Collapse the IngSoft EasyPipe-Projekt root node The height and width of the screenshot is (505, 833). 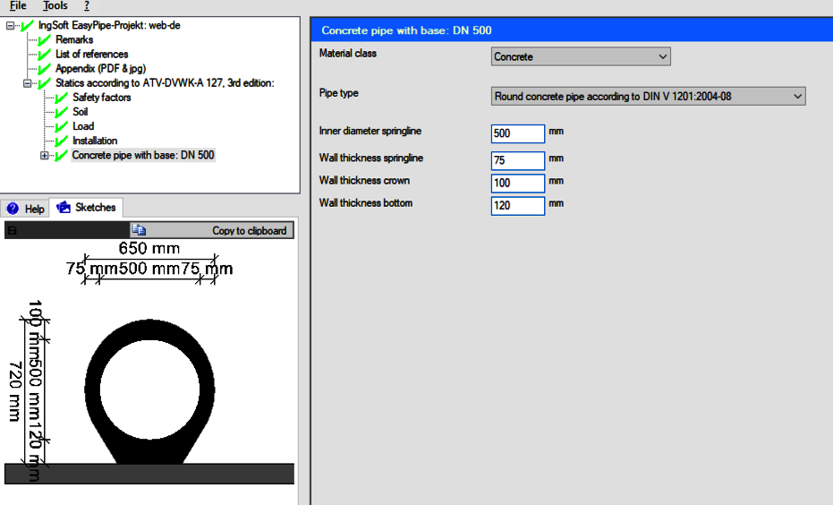(11, 26)
